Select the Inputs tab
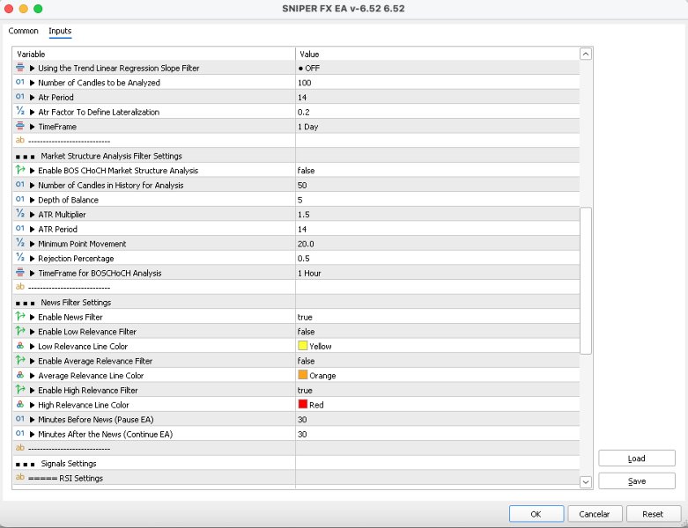Image resolution: width=688 pixels, height=528 pixels. click(60, 31)
